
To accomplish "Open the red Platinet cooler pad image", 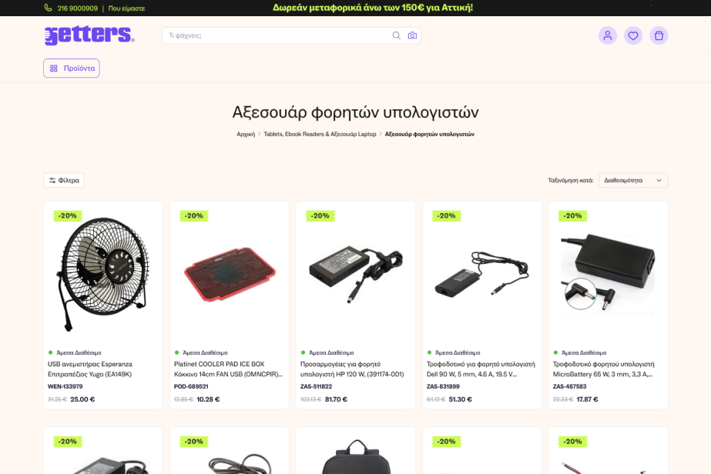I will point(230,274).
